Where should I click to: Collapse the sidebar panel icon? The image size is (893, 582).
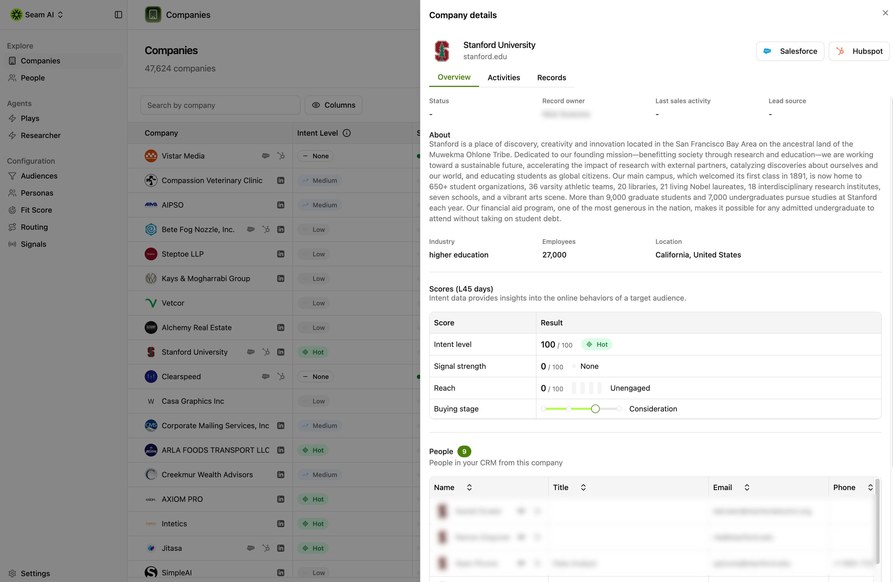118,15
